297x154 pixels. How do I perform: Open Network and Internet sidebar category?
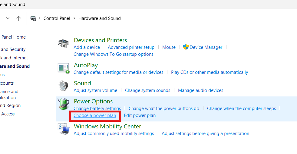(x=14, y=58)
